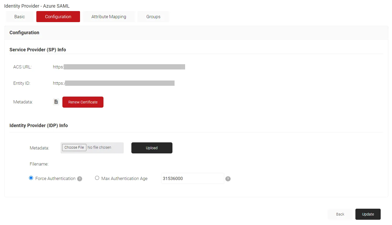Click the 'No file chosen' text
This screenshot has width=392, height=225.
(99, 147)
